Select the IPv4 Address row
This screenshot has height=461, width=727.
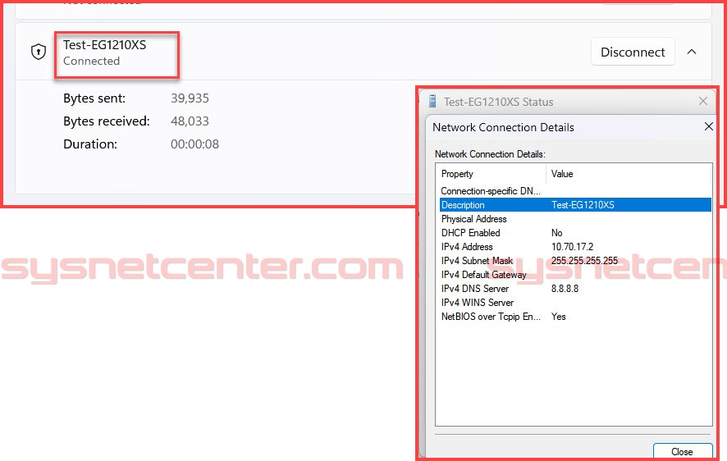tap(575, 246)
